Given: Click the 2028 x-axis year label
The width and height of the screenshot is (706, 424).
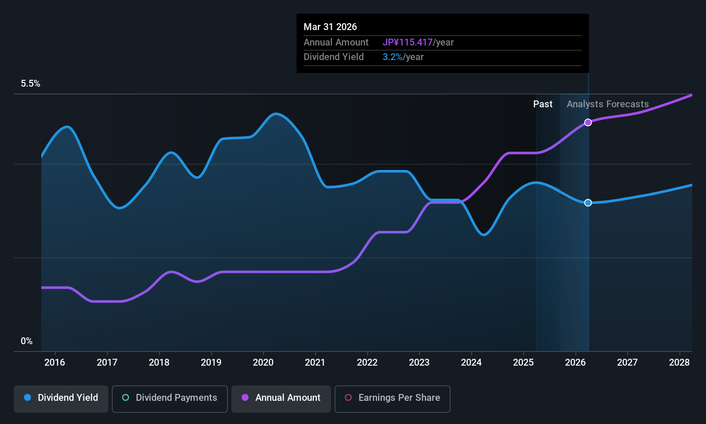Looking at the screenshot, I should coord(679,362).
